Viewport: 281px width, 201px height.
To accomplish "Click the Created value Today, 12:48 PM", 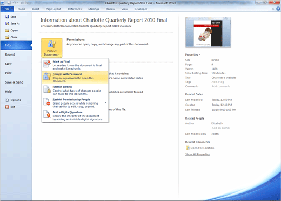I will pos(222,105).
